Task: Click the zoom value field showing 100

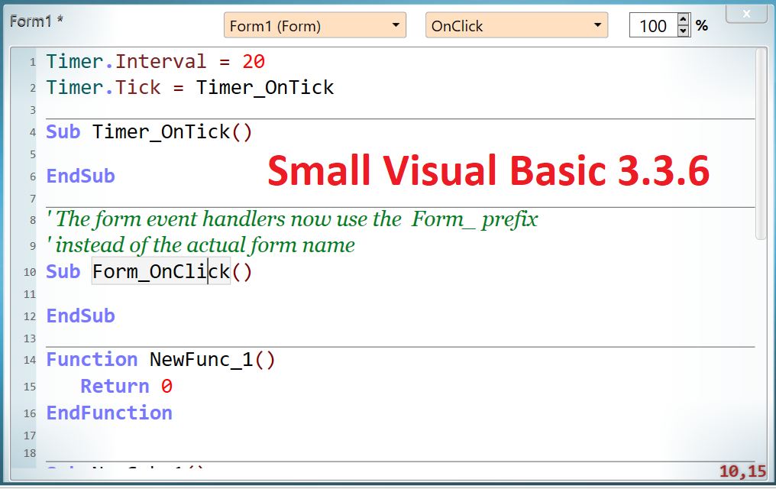Action: click(x=653, y=26)
